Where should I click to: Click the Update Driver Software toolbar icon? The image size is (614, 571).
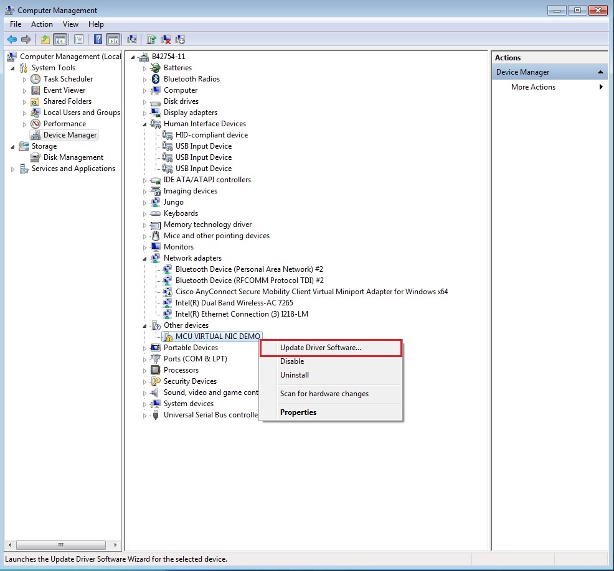[151, 40]
